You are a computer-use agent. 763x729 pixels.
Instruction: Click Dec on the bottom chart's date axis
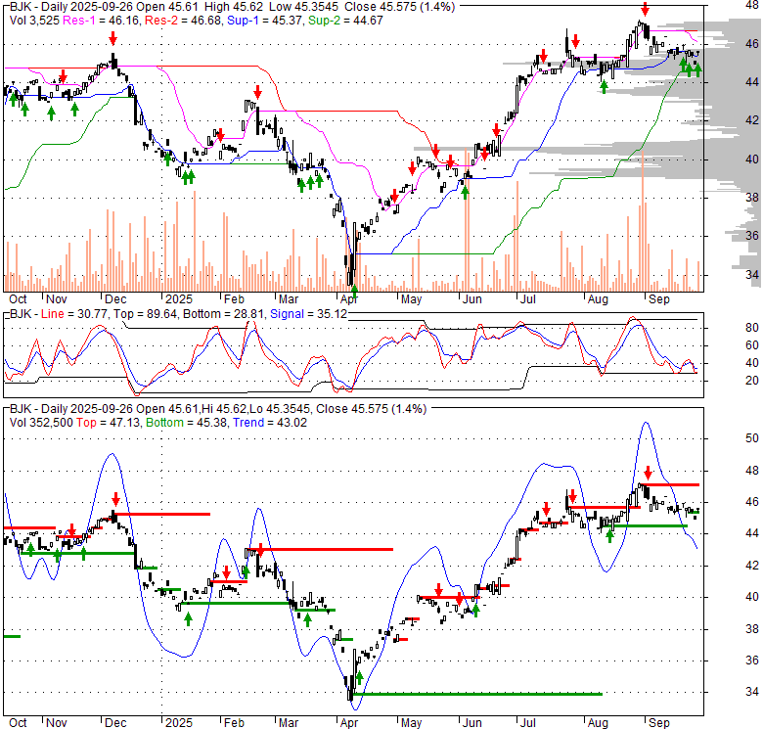(x=115, y=723)
